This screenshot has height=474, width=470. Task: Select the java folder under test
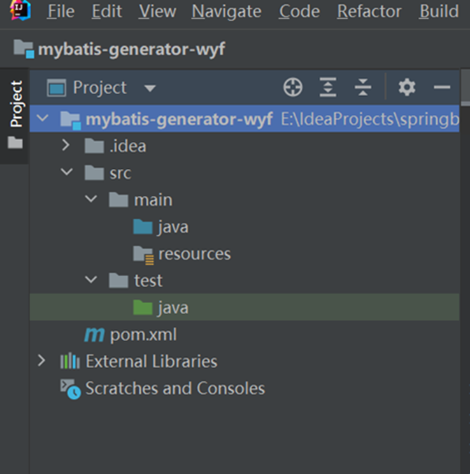pyautogui.click(x=173, y=308)
